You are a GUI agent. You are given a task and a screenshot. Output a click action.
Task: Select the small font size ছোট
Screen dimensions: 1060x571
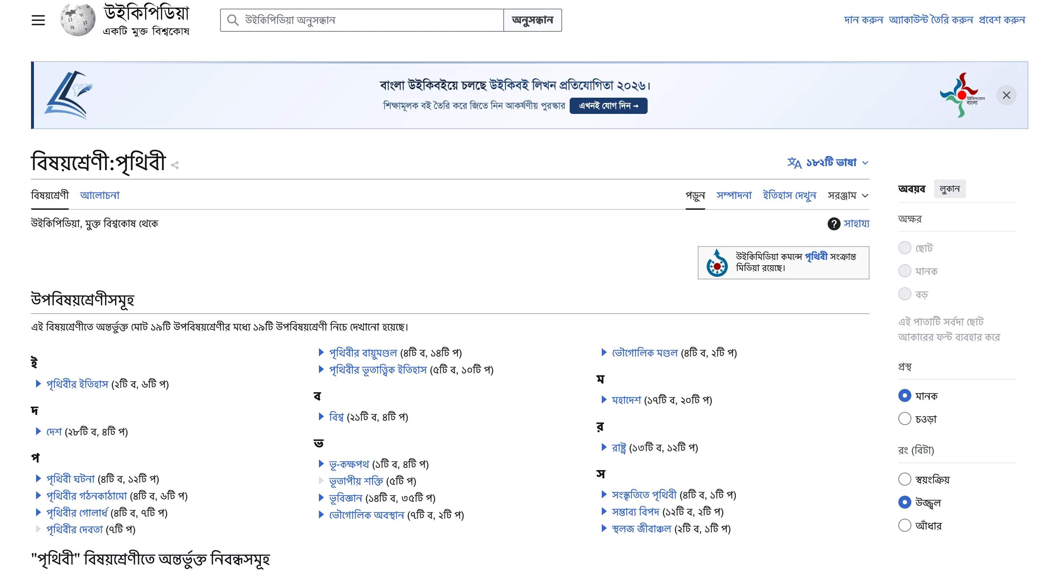(x=904, y=248)
